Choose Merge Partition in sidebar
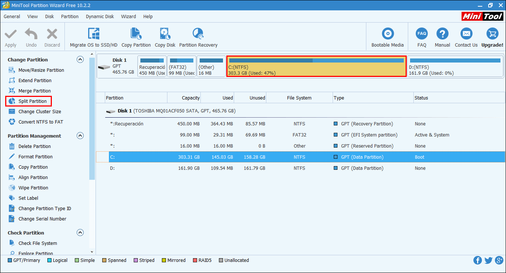The width and height of the screenshot is (506, 273). (30, 91)
